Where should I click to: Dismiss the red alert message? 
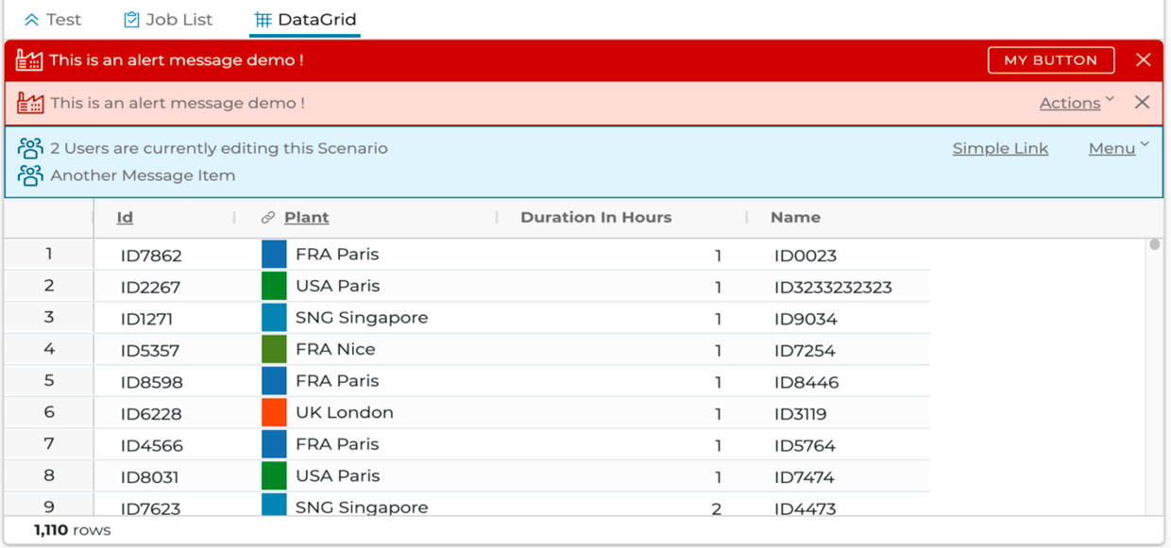[x=1143, y=59]
